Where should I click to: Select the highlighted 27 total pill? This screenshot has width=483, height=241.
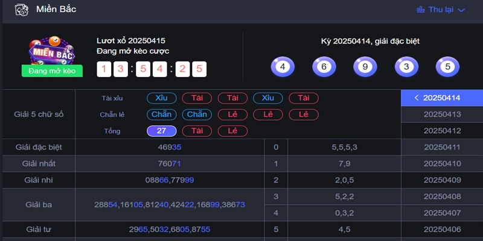coord(161,131)
